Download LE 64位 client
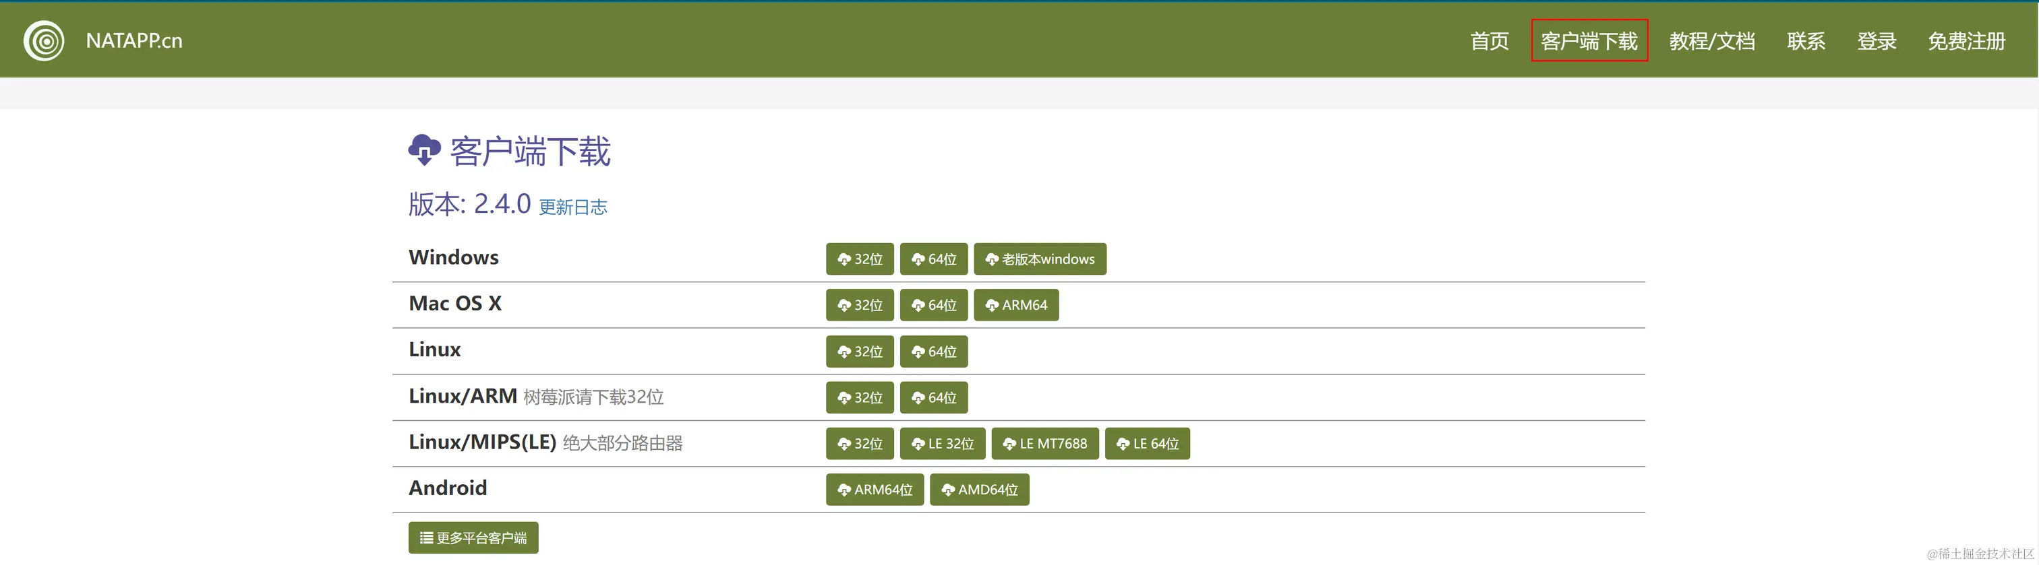Image resolution: width=2039 pixels, height=565 pixels. (x=1148, y=443)
